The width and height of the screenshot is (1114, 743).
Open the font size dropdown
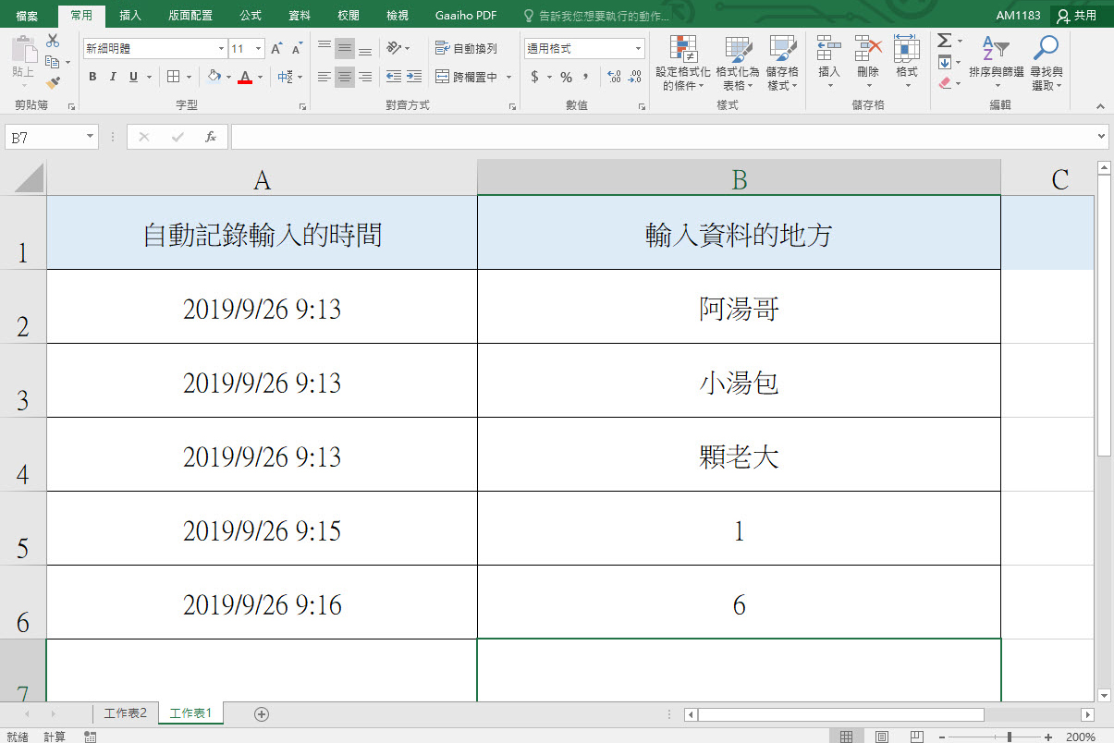tap(257, 47)
